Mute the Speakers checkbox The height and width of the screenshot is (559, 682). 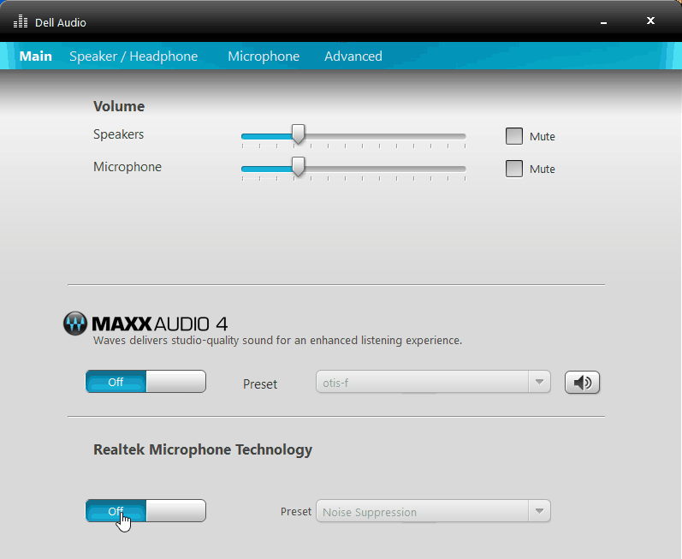coord(513,136)
